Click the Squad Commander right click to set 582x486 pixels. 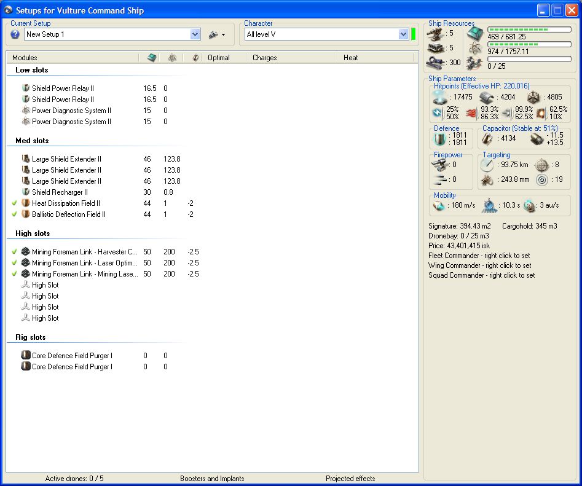click(481, 275)
